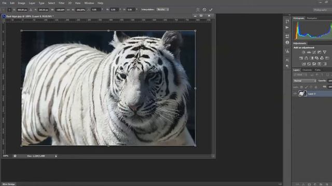Add a Brightness/Contrast adjustment
Viewport: 332px width, 186px height.
[303, 52]
